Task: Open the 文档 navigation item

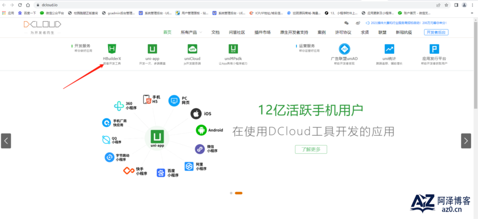Action: click(x=215, y=32)
